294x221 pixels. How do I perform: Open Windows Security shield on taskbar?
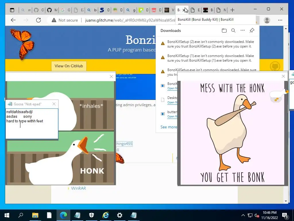[x=92, y=215]
